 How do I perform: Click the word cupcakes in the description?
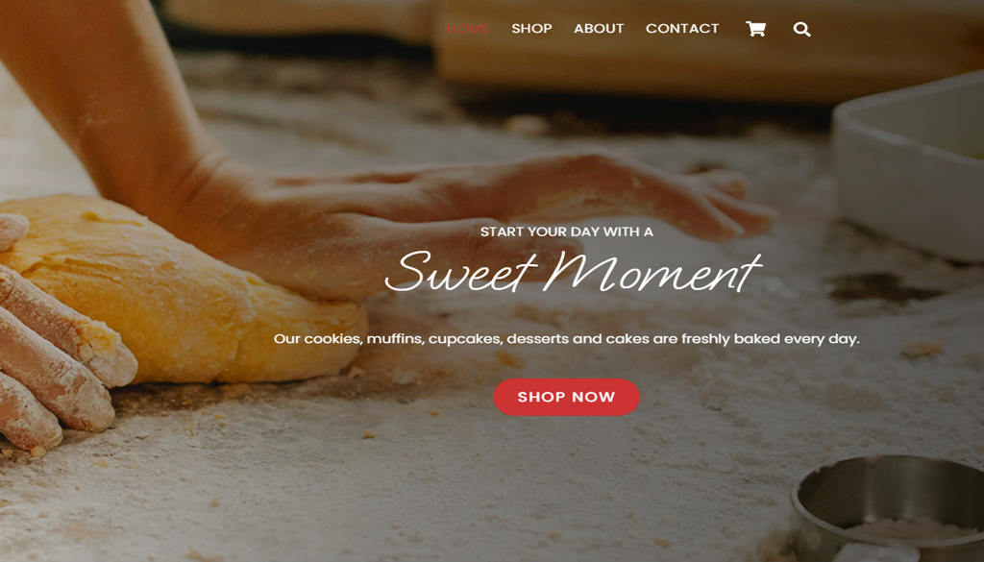click(465, 339)
